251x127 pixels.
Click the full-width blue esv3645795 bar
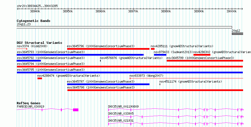click(130, 72)
